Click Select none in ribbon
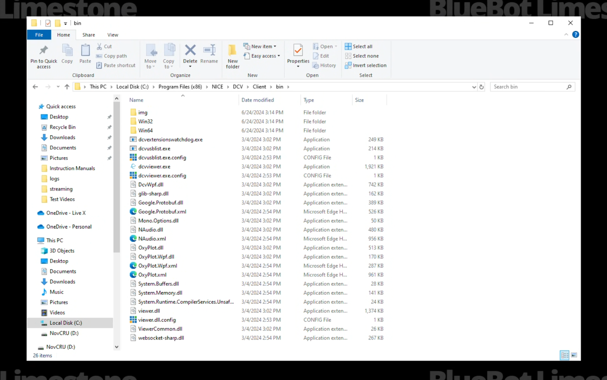 pyautogui.click(x=362, y=56)
